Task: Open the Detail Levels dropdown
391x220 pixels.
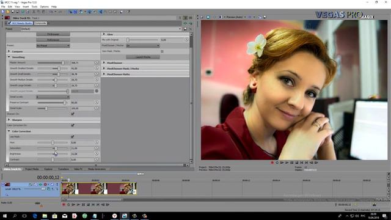Action: coord(53,97)
